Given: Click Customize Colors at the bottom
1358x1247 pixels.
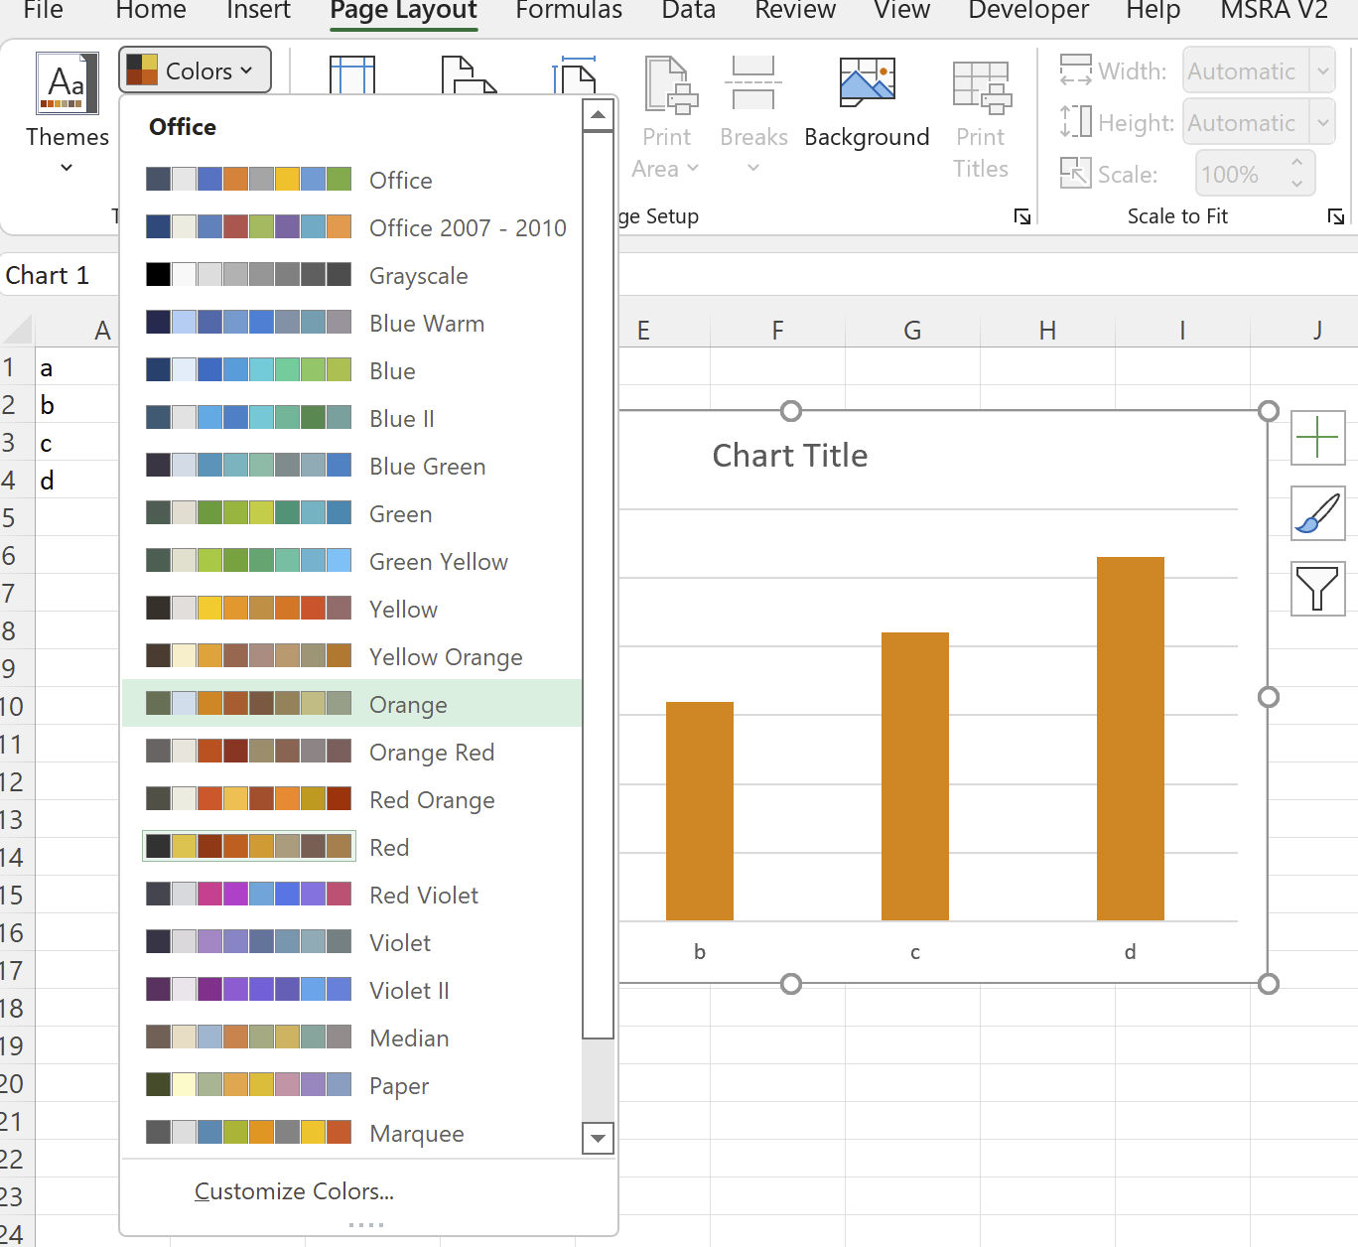Looking at the screenshot, I should tap(294, 1191).
